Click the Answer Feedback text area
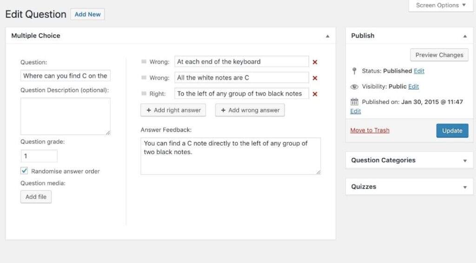This screenshot has height=263, width=476. click(x=231, y=156)
